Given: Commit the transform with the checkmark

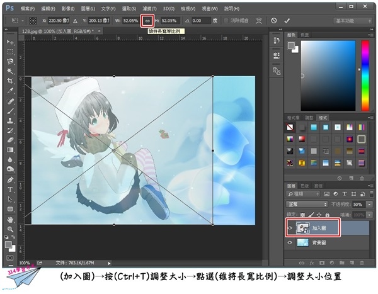Looking at the screenshot, I should tap(287, 21).
